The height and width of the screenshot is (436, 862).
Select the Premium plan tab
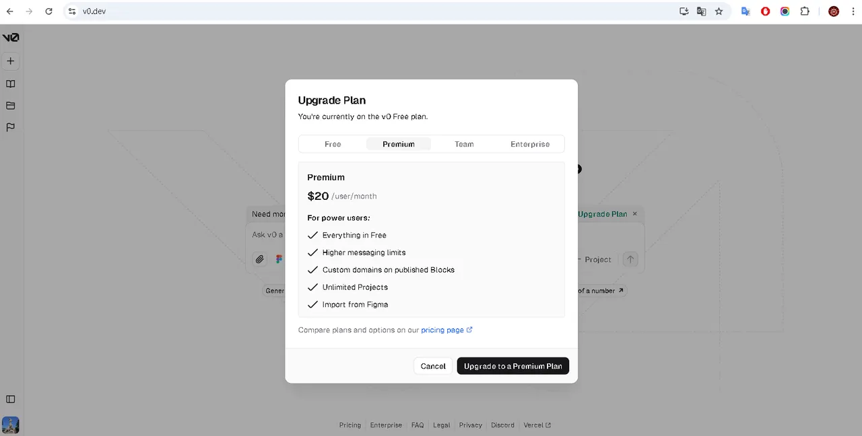[399, 144]
